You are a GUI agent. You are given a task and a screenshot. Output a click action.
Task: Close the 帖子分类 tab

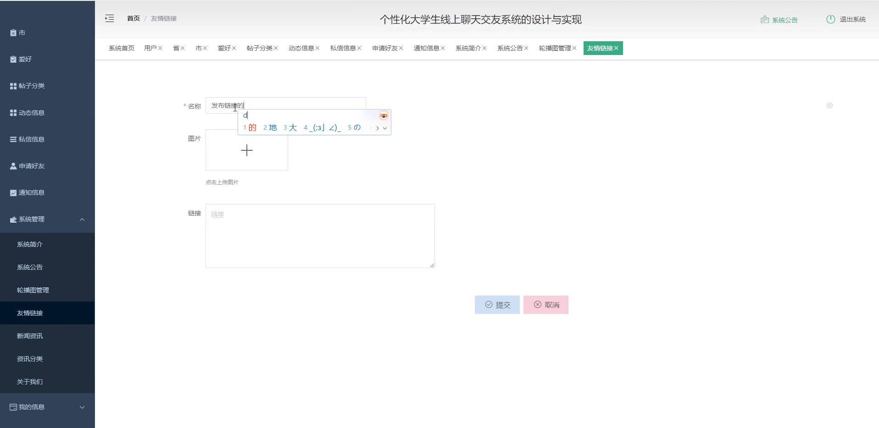276,48
